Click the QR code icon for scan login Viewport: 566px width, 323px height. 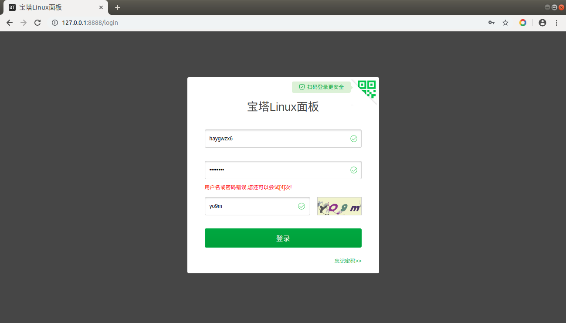(366, 89)
